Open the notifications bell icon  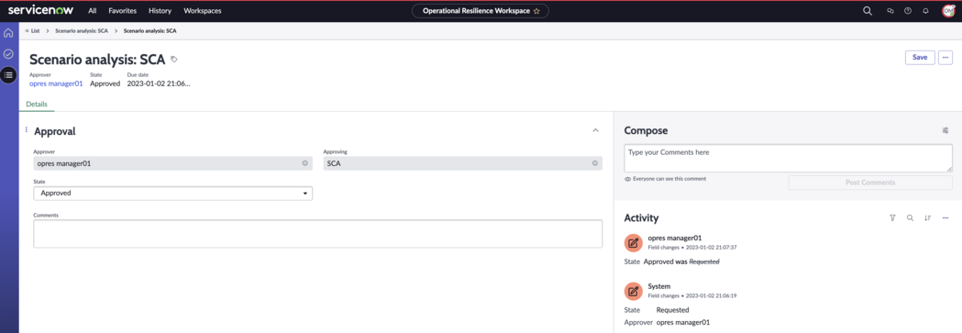[926, 11]
